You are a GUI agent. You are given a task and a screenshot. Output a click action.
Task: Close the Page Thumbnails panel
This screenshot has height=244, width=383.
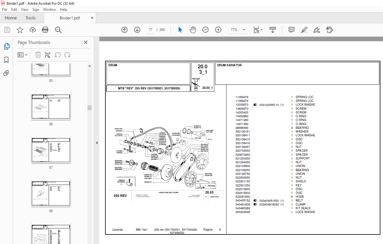(x=86, y=42)
